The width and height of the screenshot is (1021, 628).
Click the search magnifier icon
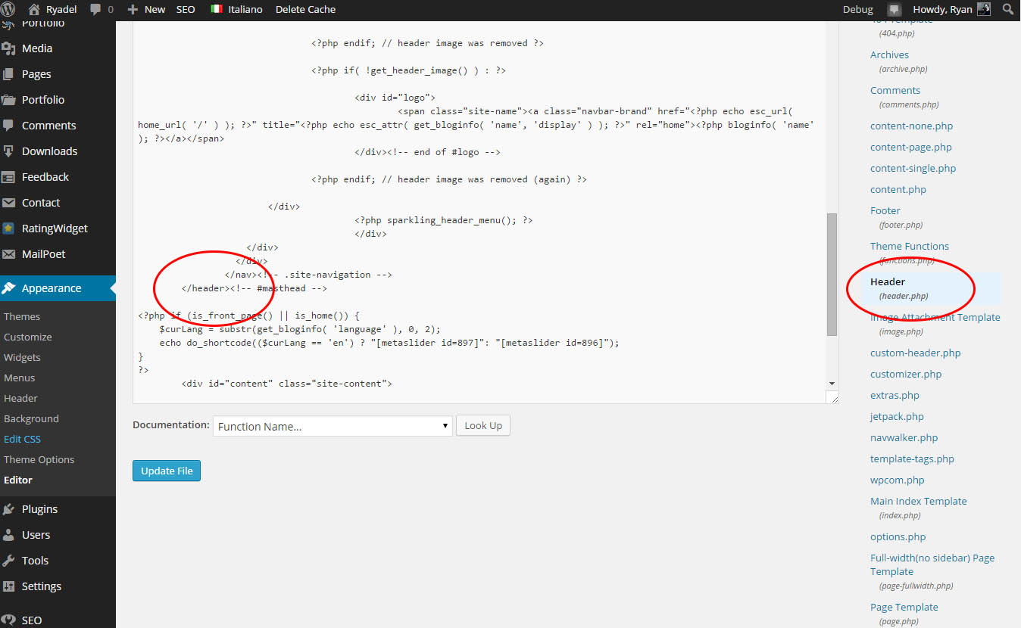(x=1007, y=9)
